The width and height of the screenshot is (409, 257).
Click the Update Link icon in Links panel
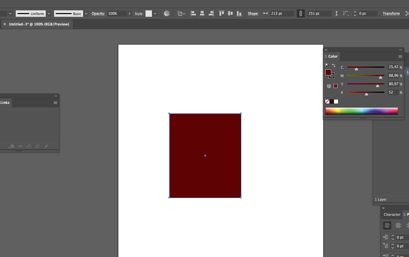point(37,146)
